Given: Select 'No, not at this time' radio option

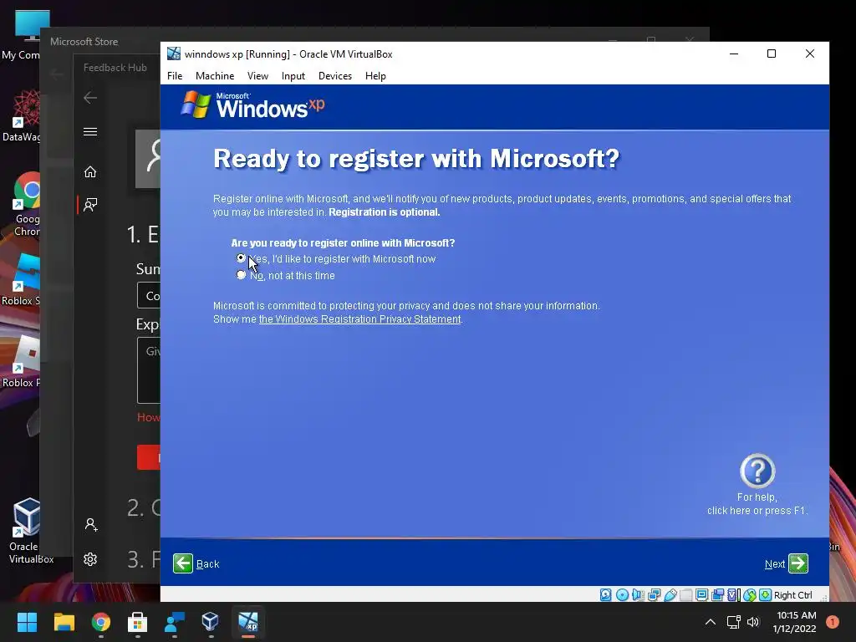Looking at the screenshot, I should [241, 274].
